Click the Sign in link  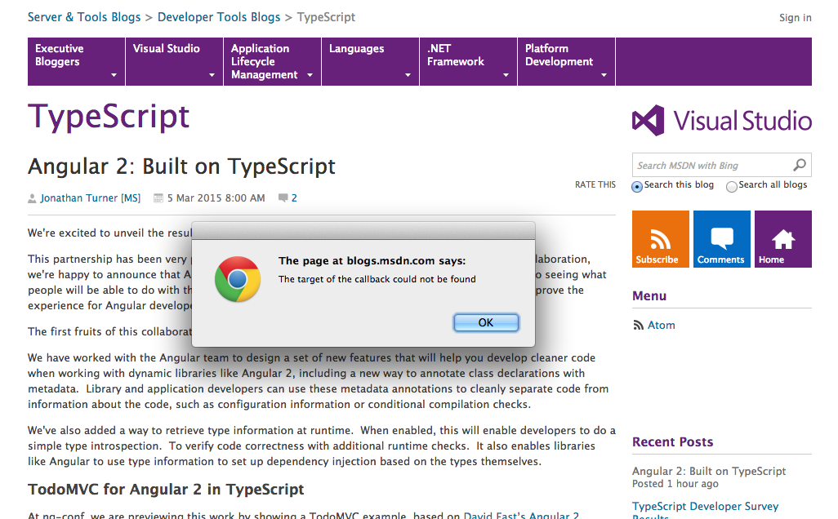tap(796, 18)
